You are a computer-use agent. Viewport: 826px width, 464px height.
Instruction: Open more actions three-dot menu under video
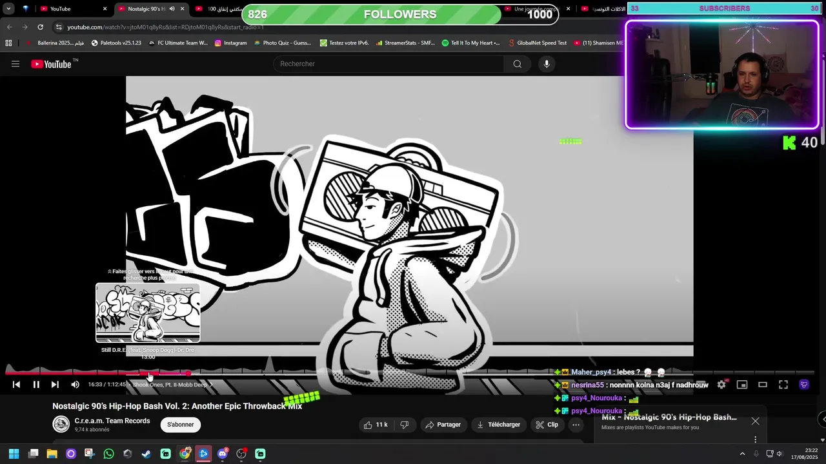[x=576, y=425]
